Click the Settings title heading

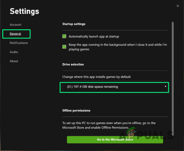pos(24,11)
